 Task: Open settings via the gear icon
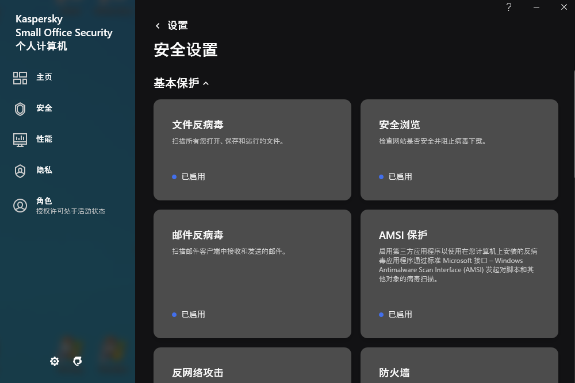[x=55, y=361]
